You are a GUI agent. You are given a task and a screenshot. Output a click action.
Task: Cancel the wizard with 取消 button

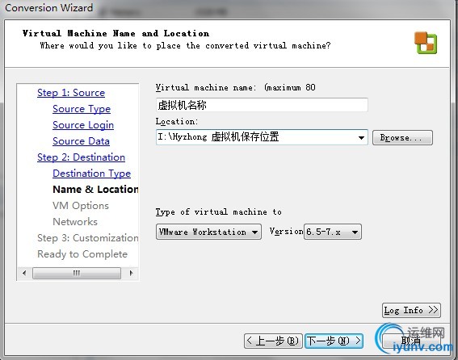pyautogui.click(x=411, y=341)
